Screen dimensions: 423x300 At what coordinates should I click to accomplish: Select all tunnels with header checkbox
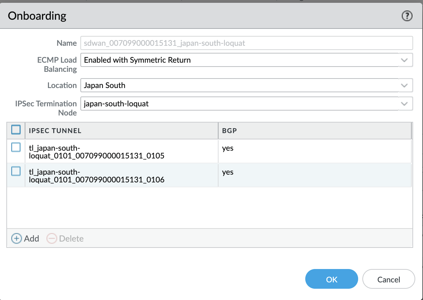[16, 130]
